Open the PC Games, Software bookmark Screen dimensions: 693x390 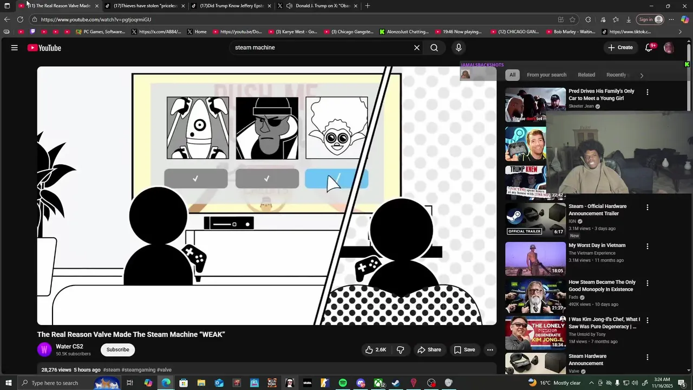[x=101, y=32]
